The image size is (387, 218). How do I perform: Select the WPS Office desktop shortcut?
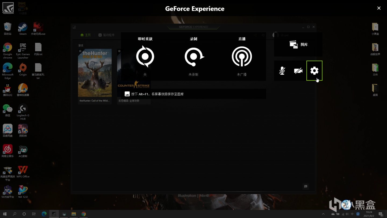(x=23, y=172)
